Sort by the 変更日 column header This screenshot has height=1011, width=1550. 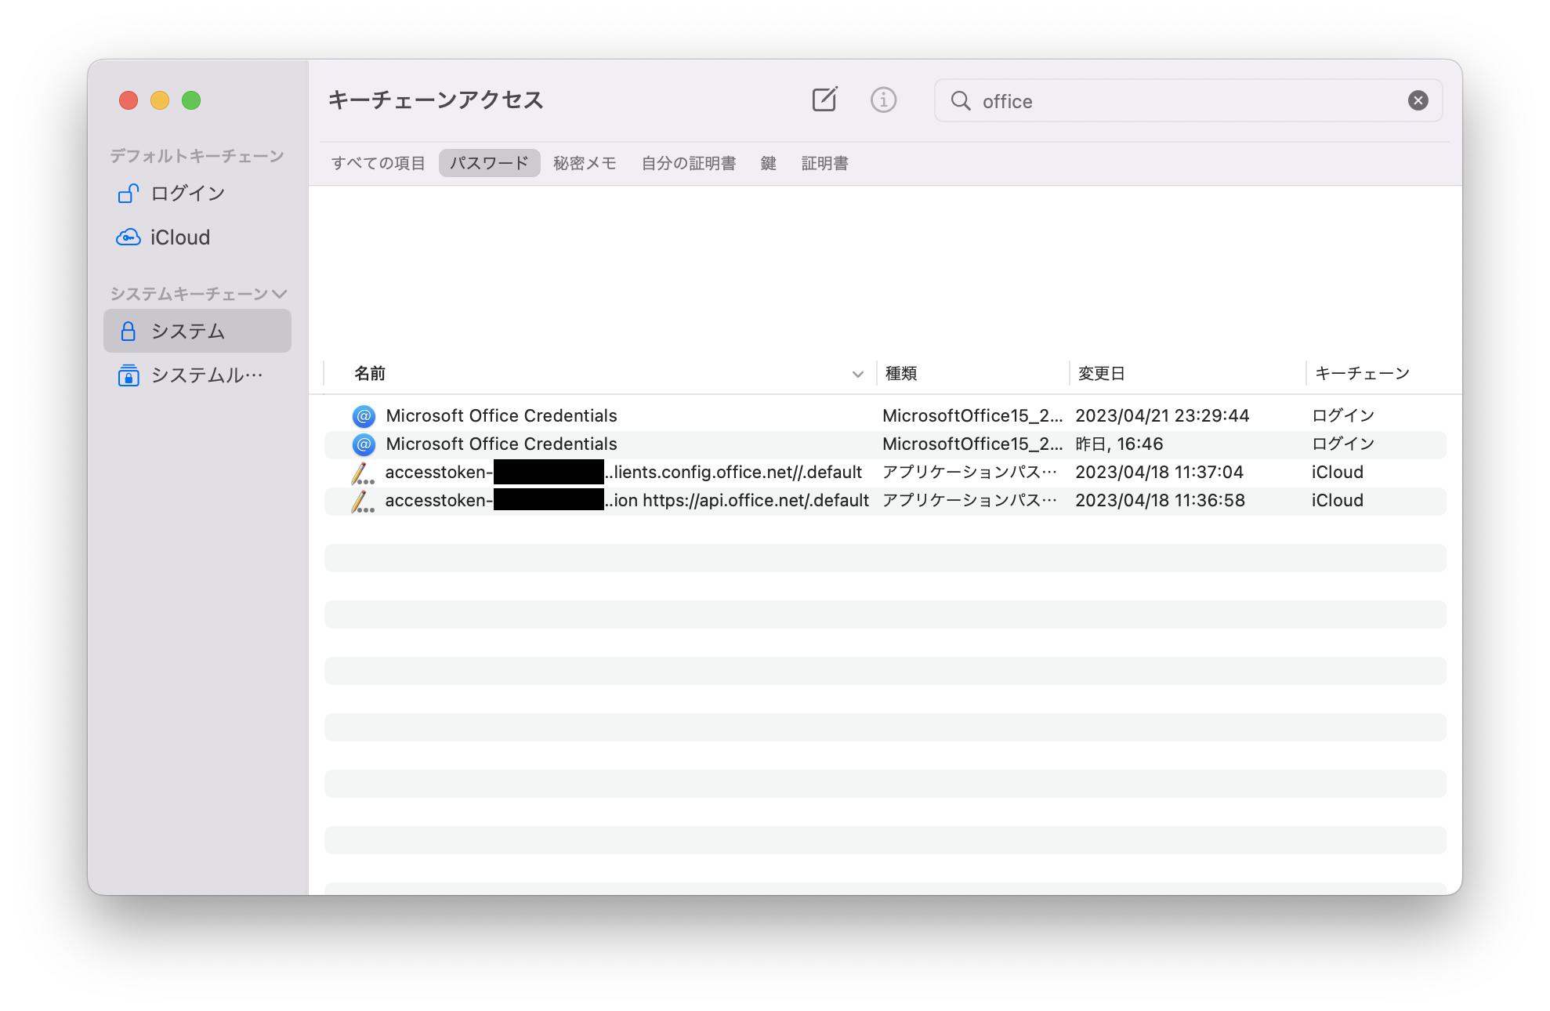click(1101, 373)
